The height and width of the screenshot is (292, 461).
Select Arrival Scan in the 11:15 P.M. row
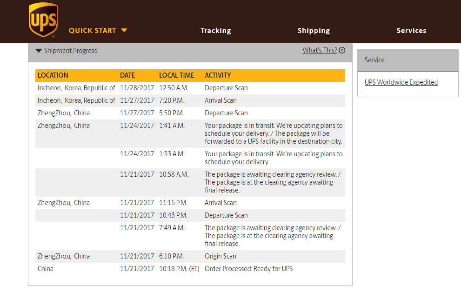tap(220, 203)
